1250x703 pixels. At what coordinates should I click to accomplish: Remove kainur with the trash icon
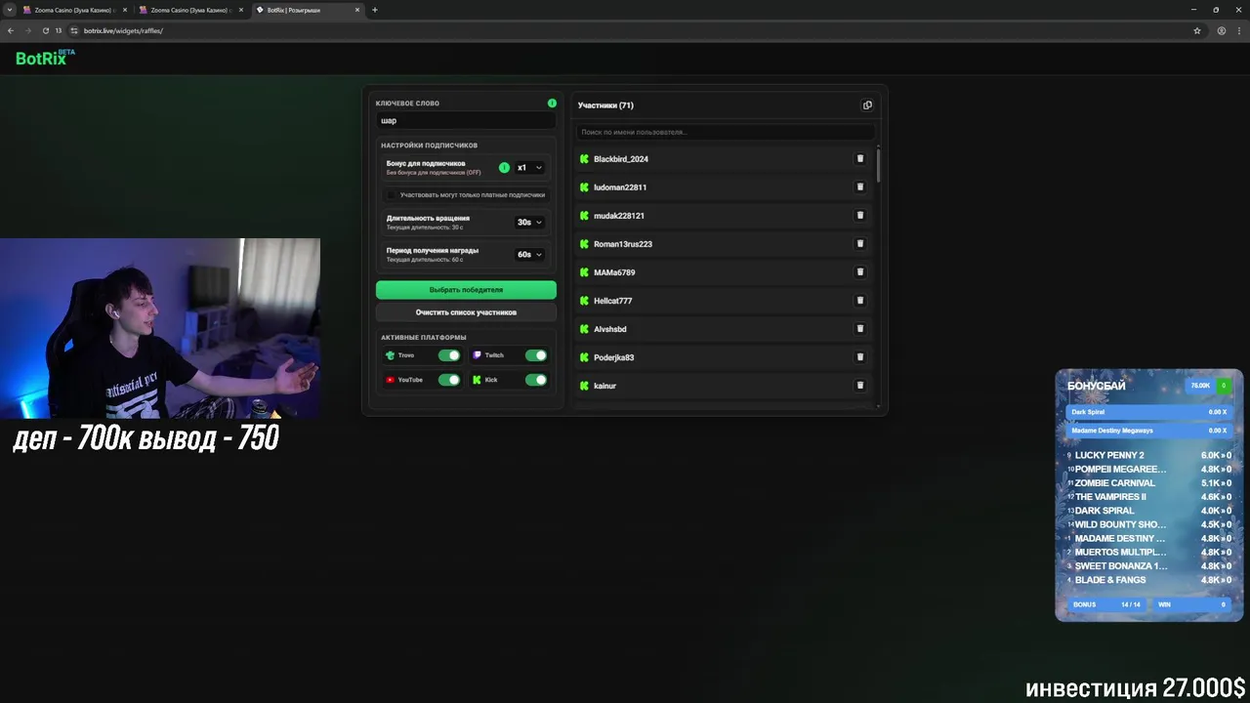(x=860, y=385)
